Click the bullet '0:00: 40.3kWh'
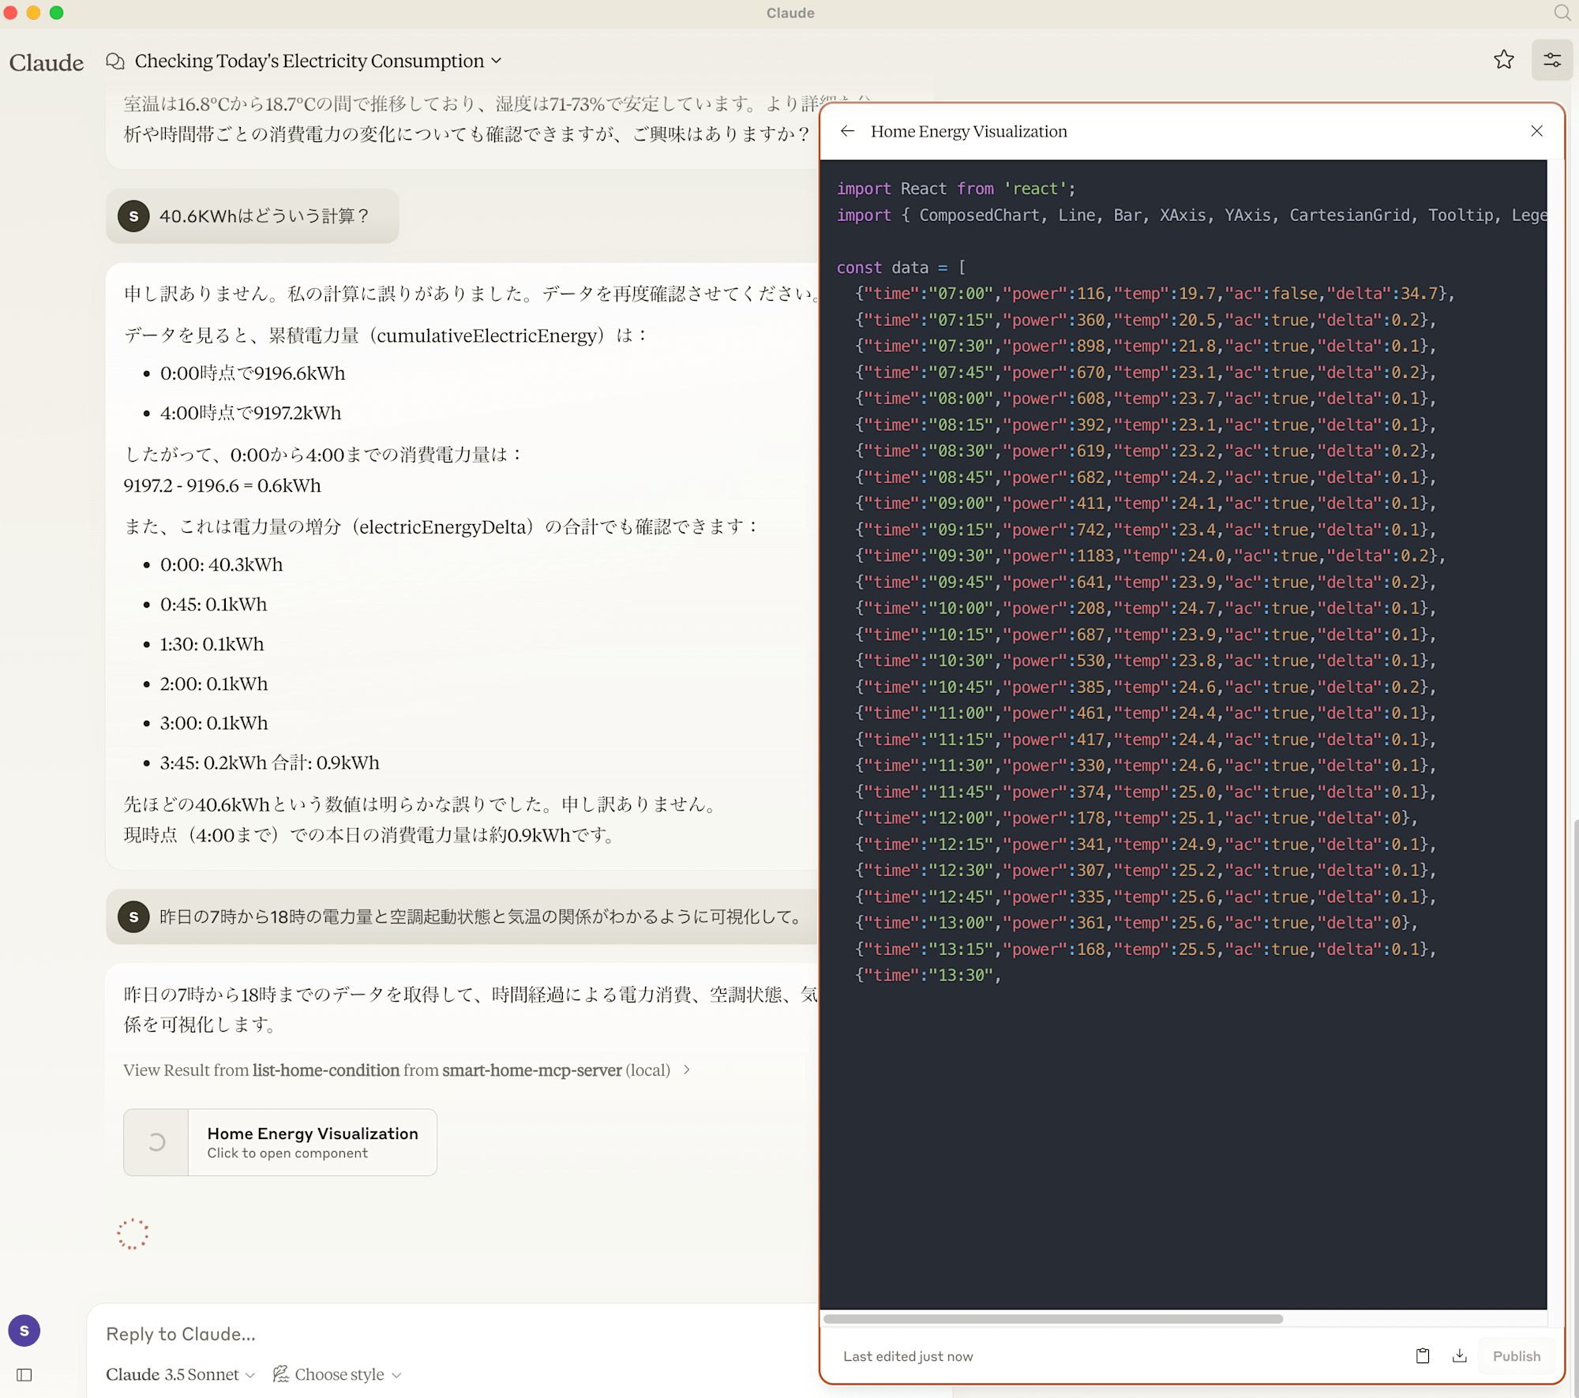 pyautogui.click(x=221, y=564)
